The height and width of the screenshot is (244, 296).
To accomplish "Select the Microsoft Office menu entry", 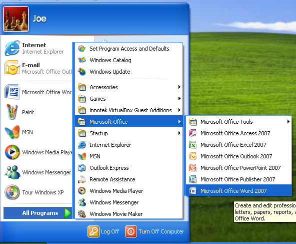I will click(128, 122).
